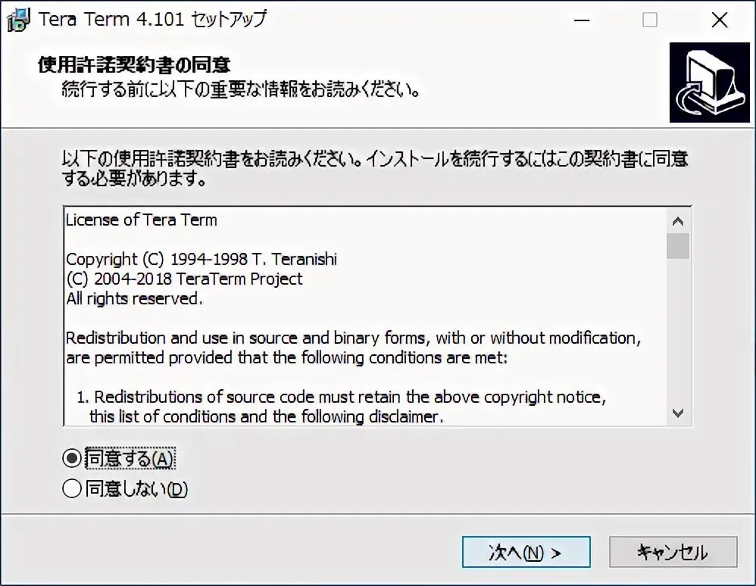Click the "Copyright (C) 1994-1998 T. Teranishi" line
Image resolution: width=756 pixels, height=586 pixels.
coord(201,259)
